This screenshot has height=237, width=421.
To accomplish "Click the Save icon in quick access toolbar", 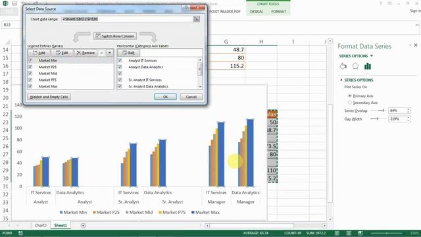I will coord(14,3).
